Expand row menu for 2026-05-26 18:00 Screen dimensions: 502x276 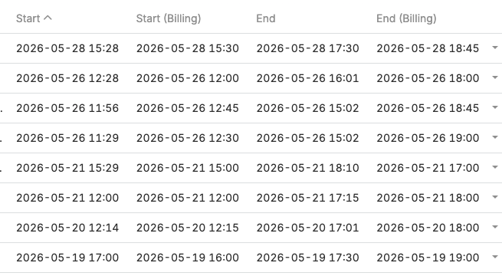(x=494, y=77)
